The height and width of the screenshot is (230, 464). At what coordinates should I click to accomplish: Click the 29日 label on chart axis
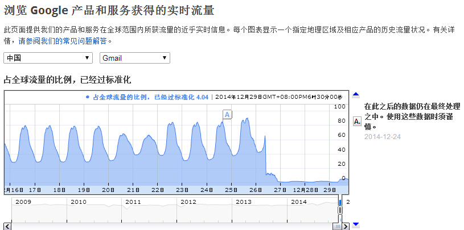[x=330, y=190]
